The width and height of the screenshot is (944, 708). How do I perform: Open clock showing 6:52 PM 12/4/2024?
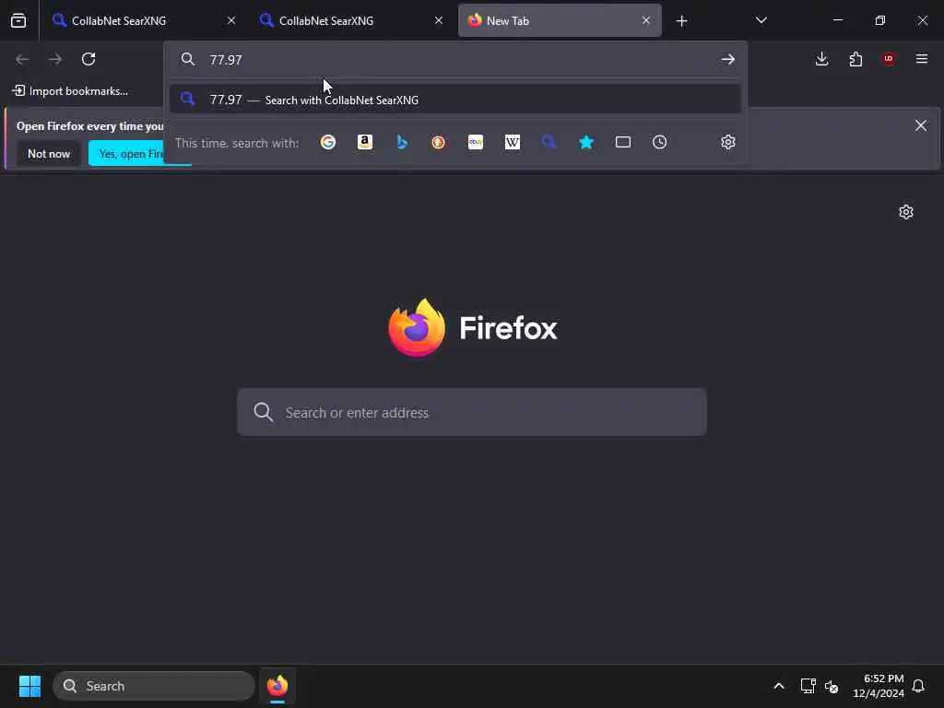(x=878, y=686)
